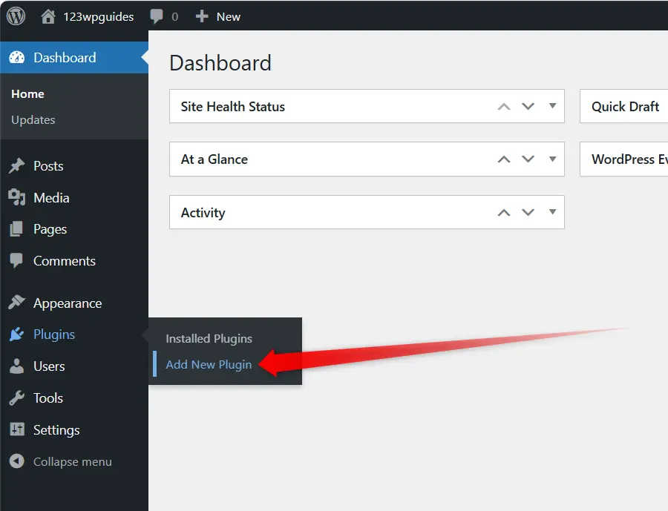Click the home icon beside 123wpguides
The width and height of the screenshot is (668, 511).
click(x=48, y=16)
